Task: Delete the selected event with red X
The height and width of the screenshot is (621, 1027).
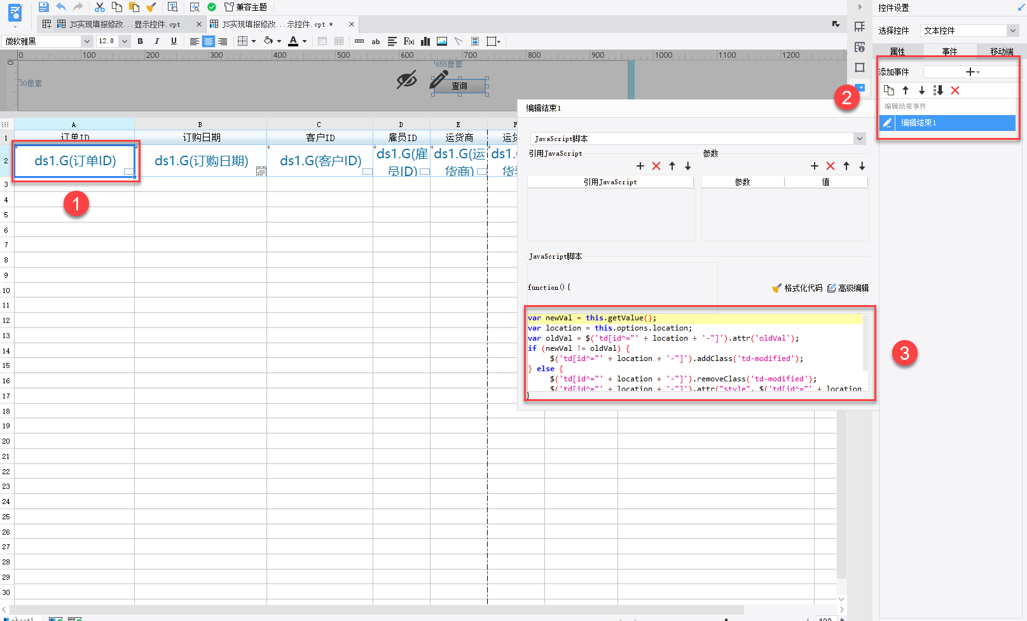Action: (x=955, y=90)
